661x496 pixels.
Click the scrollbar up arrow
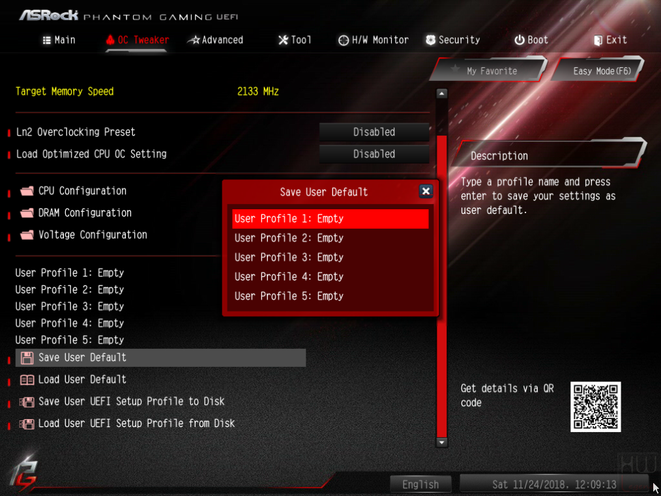(441, 94)
